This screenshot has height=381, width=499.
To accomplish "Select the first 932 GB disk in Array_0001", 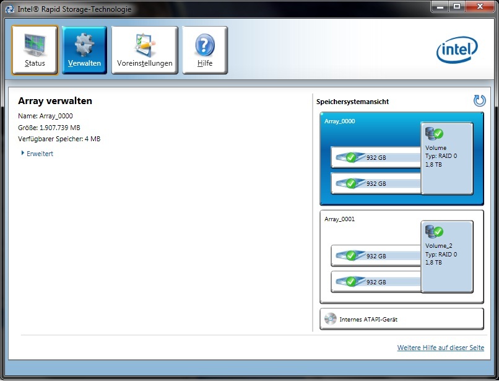I will click(x=376, y=256).
